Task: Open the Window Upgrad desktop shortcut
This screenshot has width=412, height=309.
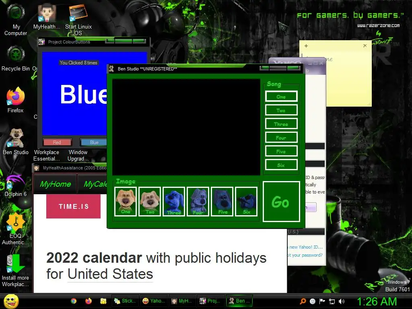Action: [78, 155]
